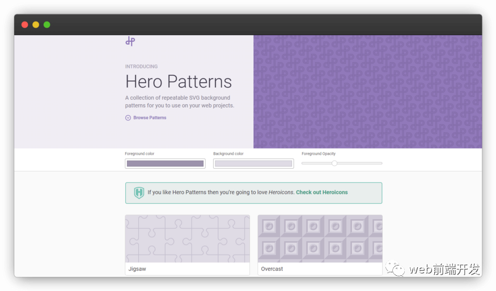Click the Foreground Opacity label
This screenshot has width=496, height=291.
(319, 153)
